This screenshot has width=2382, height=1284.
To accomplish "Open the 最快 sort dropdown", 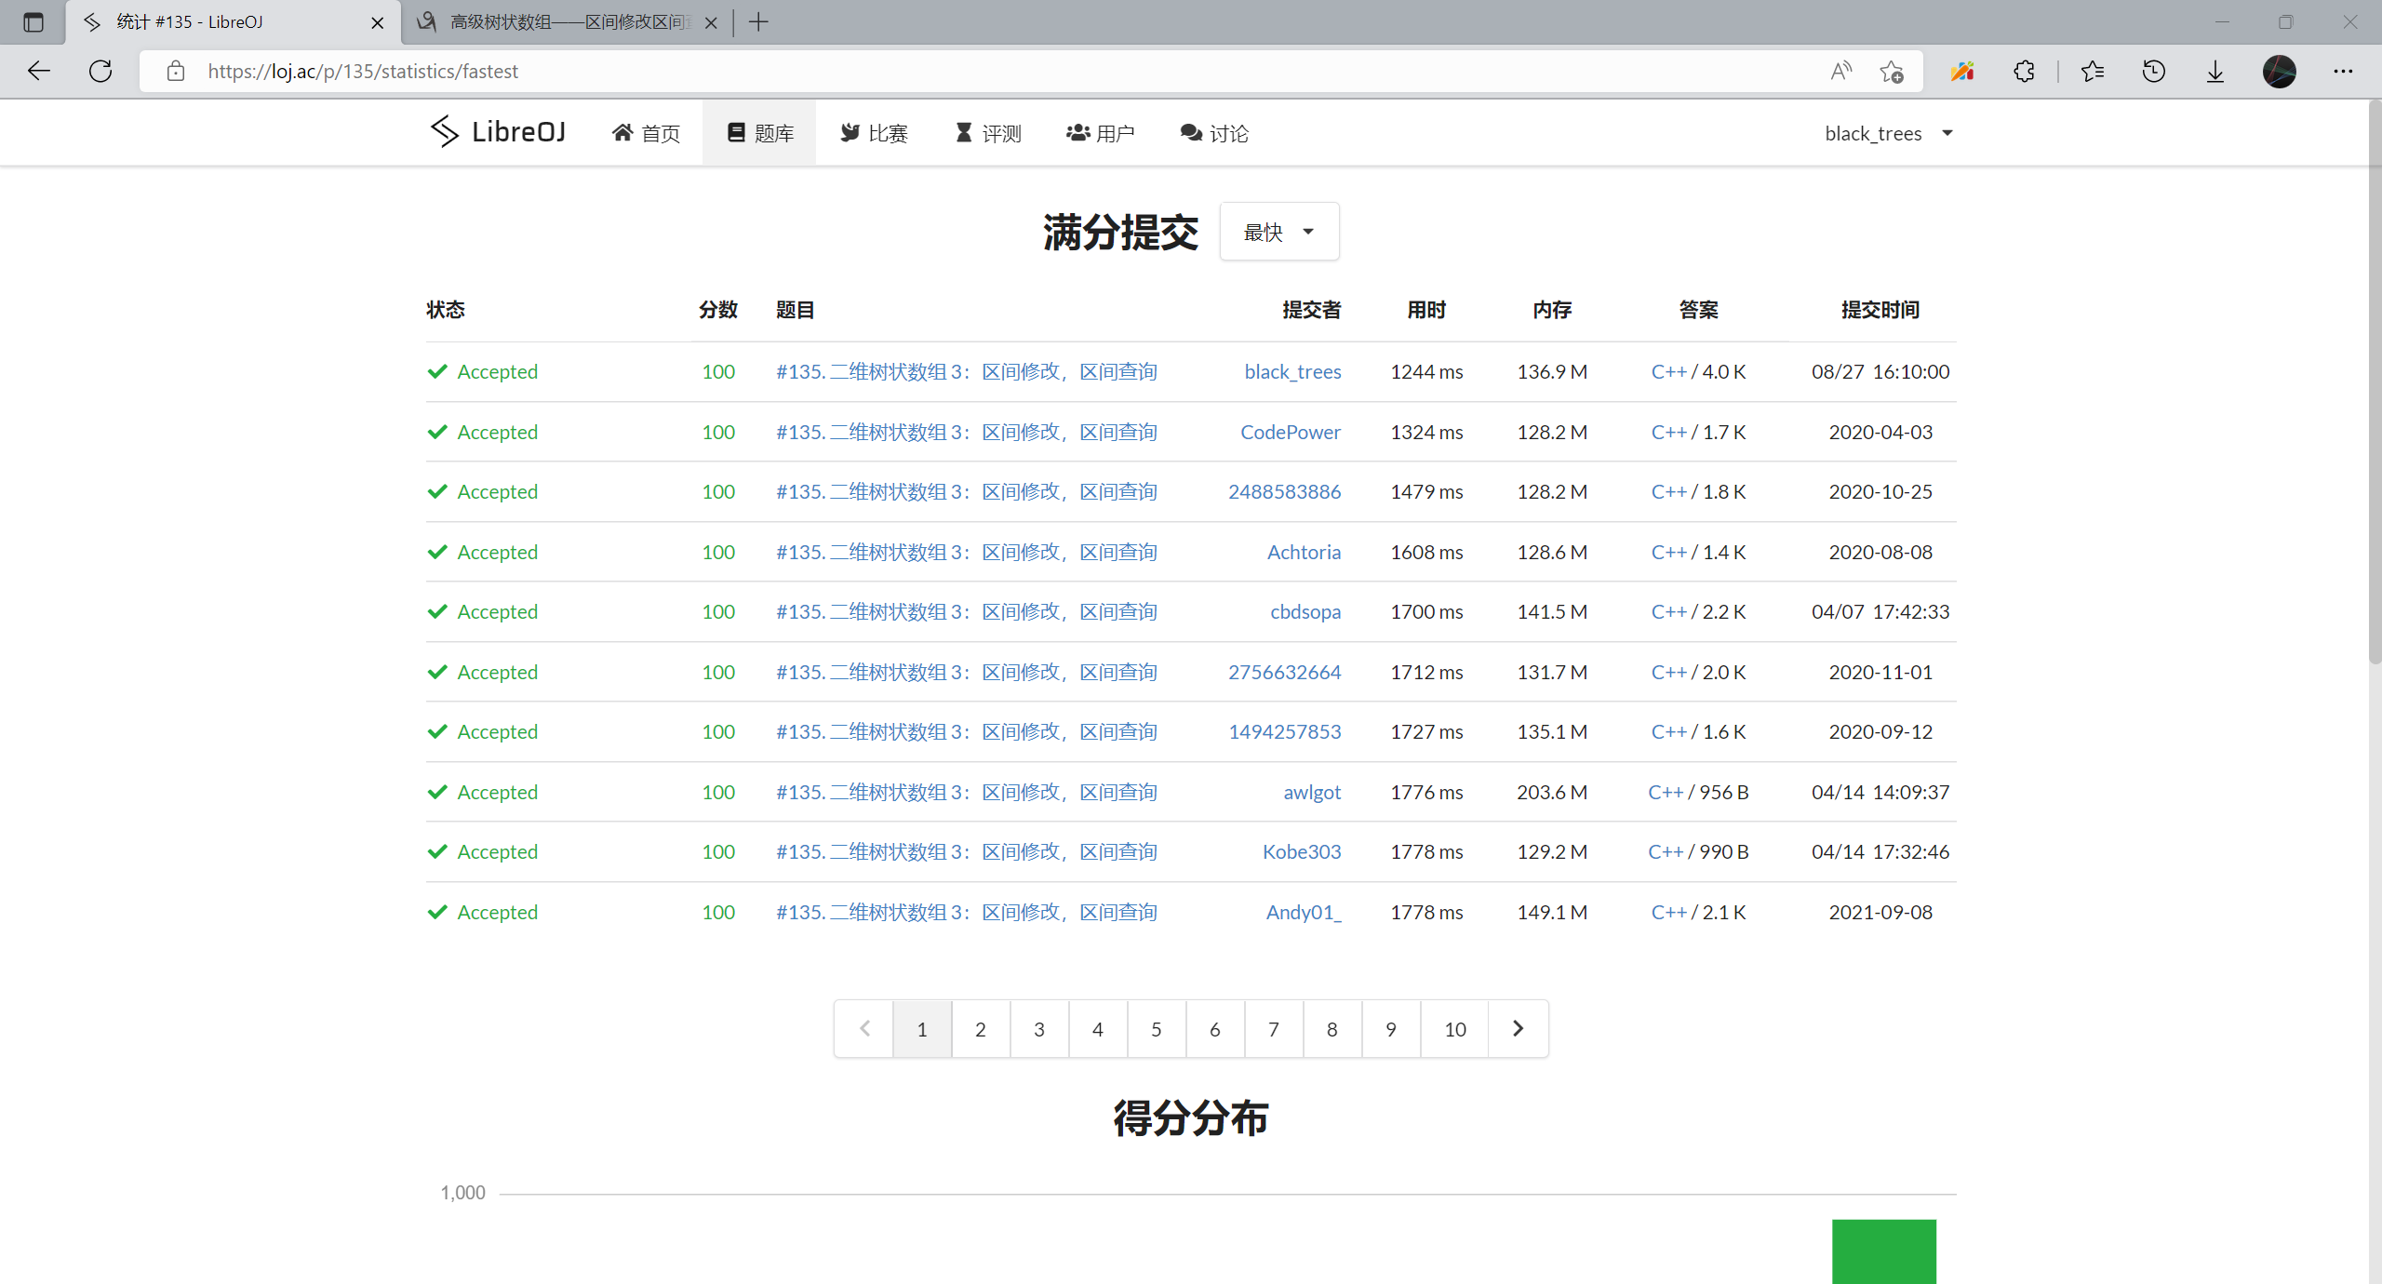I will pos(1279,232).
